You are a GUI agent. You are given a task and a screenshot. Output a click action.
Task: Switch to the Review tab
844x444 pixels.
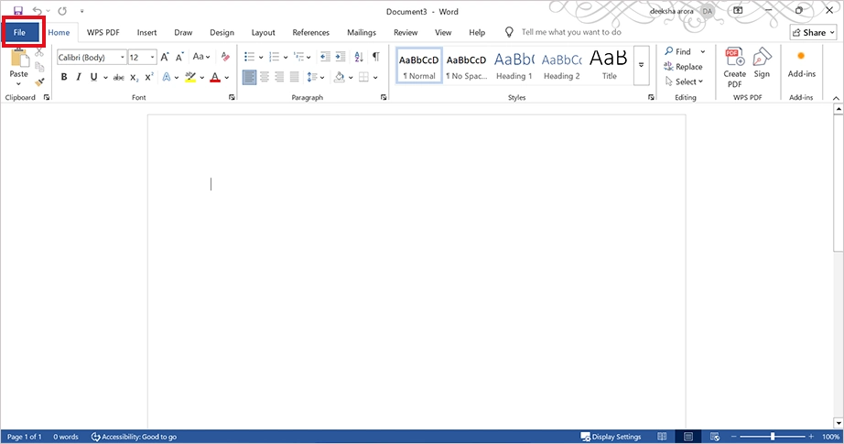[x=406, y=32]
